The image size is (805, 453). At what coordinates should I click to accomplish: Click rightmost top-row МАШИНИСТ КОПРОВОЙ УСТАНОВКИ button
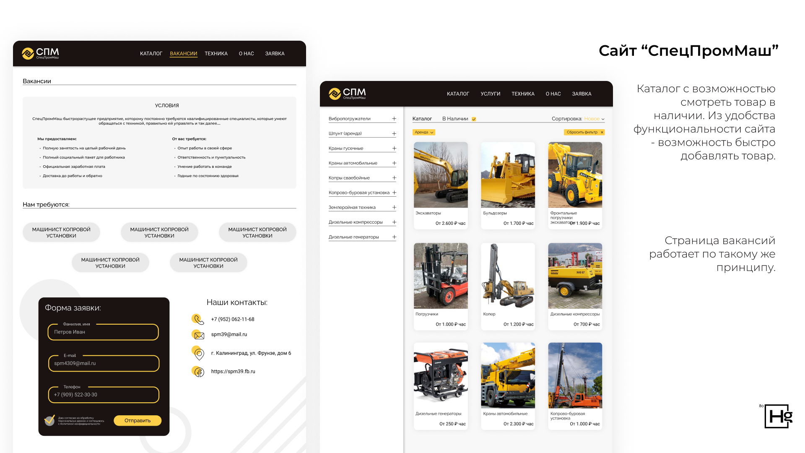(257, 232)
